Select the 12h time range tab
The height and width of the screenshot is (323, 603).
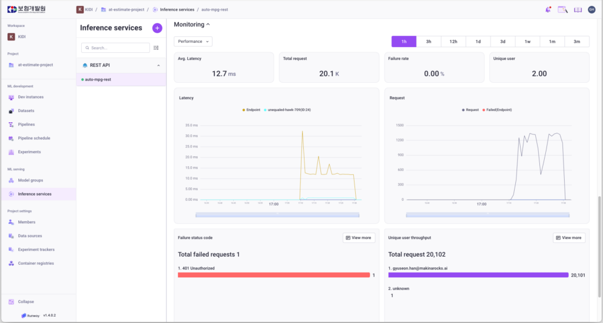453,42
